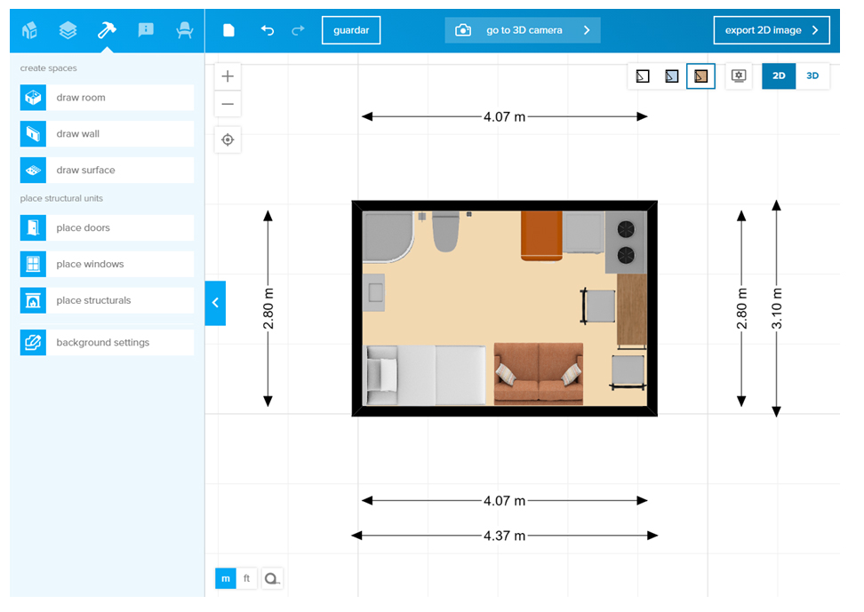This screenshot has height=612, width=864.
Task: Click the orange sofa in floor plan
Action: coord(539,375)
